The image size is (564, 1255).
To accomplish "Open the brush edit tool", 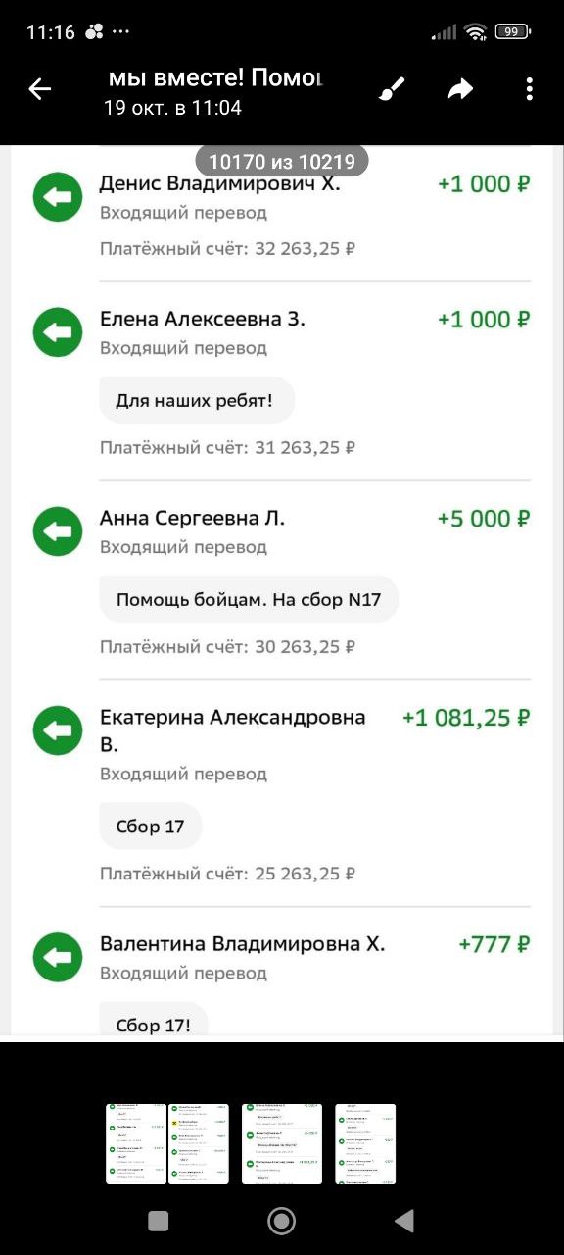I will 392,89.
